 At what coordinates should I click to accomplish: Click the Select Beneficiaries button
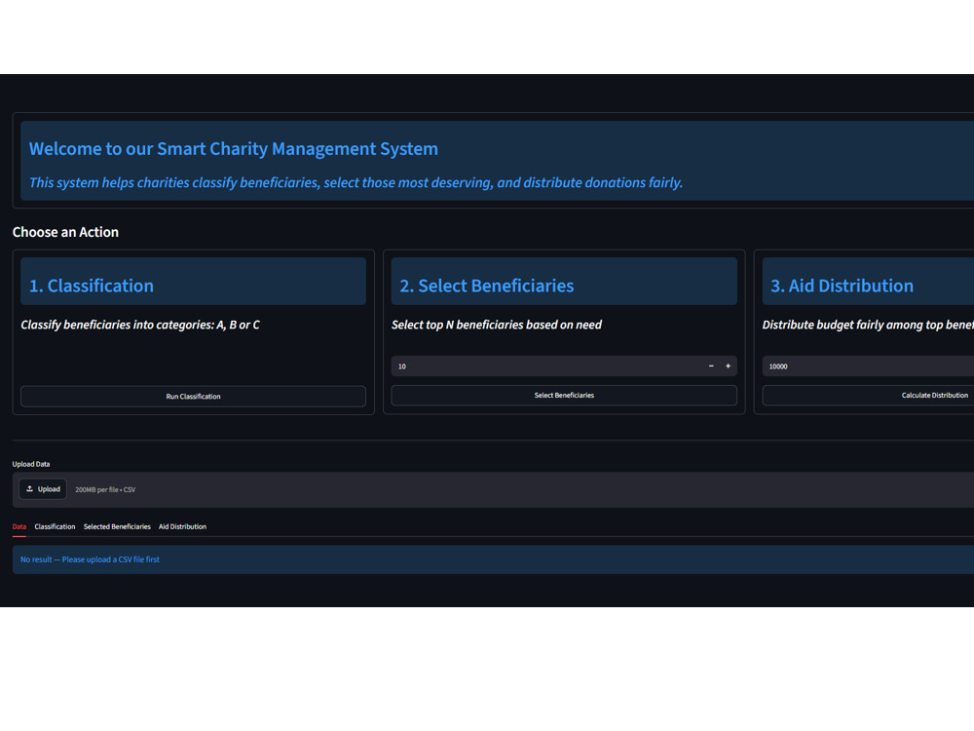[x=564, y=396]
